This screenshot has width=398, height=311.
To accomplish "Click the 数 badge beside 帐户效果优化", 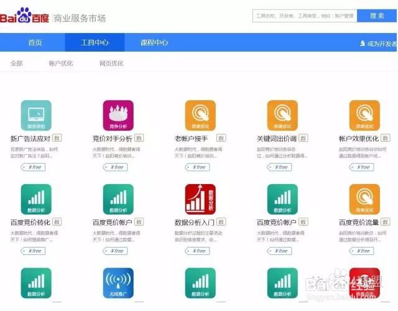I will 386,138.
